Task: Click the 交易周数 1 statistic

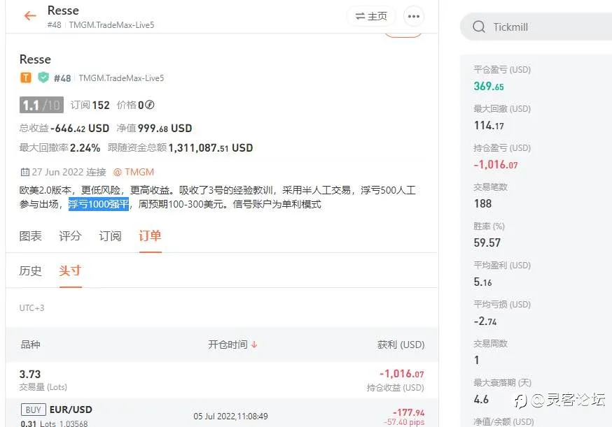Action: click(477, 360)
